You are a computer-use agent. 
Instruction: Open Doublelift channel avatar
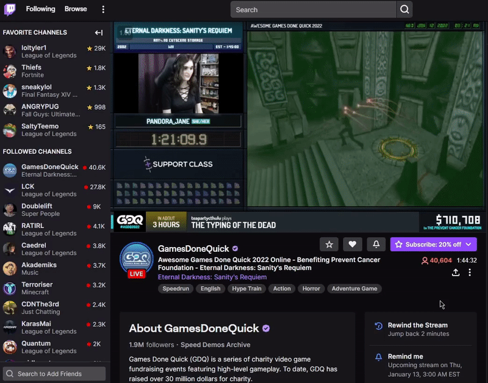pos(10,210)
